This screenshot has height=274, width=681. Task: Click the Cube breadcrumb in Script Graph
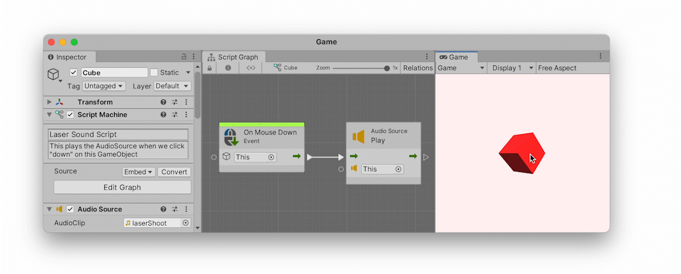286,68
